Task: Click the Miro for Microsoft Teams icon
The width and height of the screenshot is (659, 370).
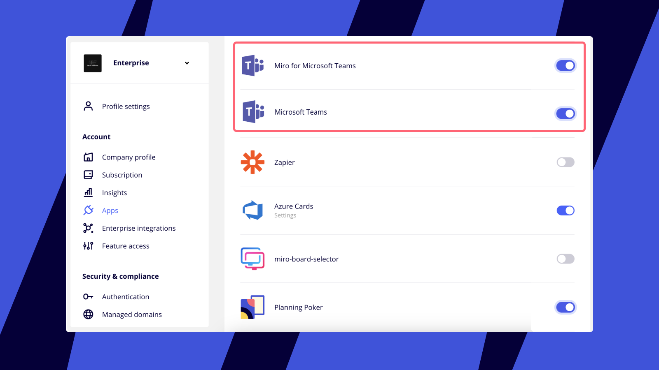Action: point(252,66)
